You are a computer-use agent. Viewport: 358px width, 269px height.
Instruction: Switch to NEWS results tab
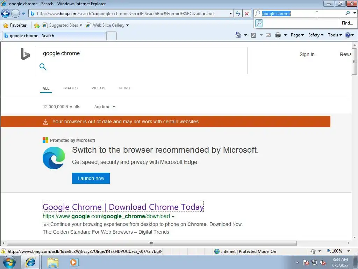pos(124,88)
